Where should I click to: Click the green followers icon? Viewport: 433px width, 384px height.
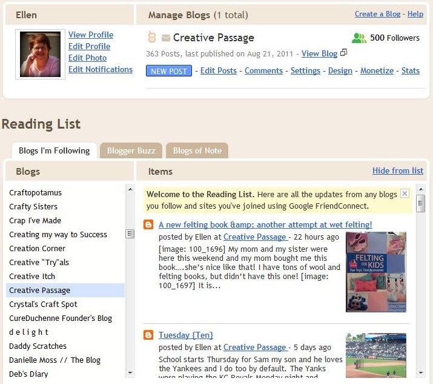click(x=359, y=38)
